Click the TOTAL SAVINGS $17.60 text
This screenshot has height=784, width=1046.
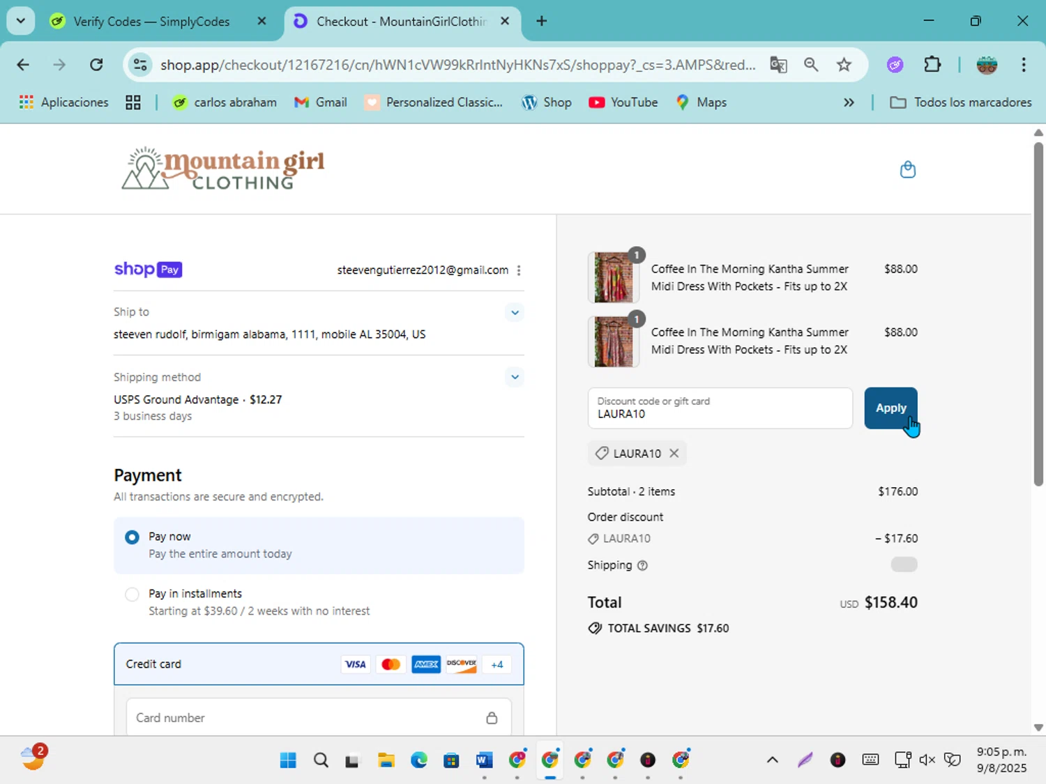[668, 628]
